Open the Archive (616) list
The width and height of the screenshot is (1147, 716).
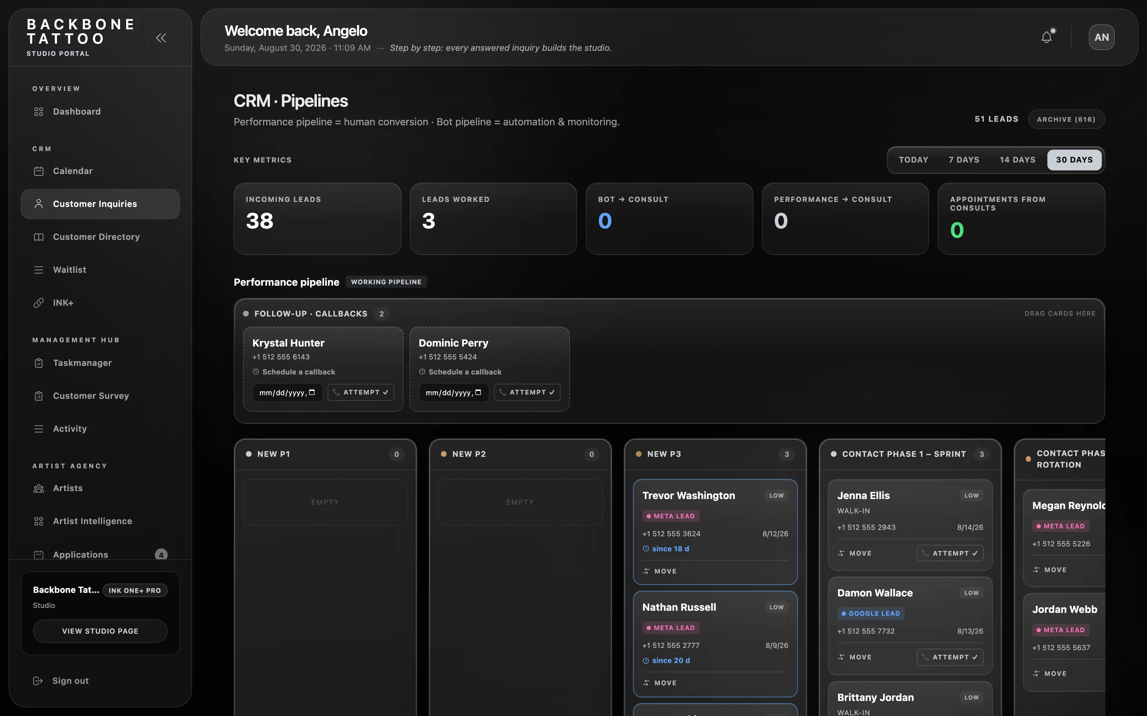tap(1066, 119)
